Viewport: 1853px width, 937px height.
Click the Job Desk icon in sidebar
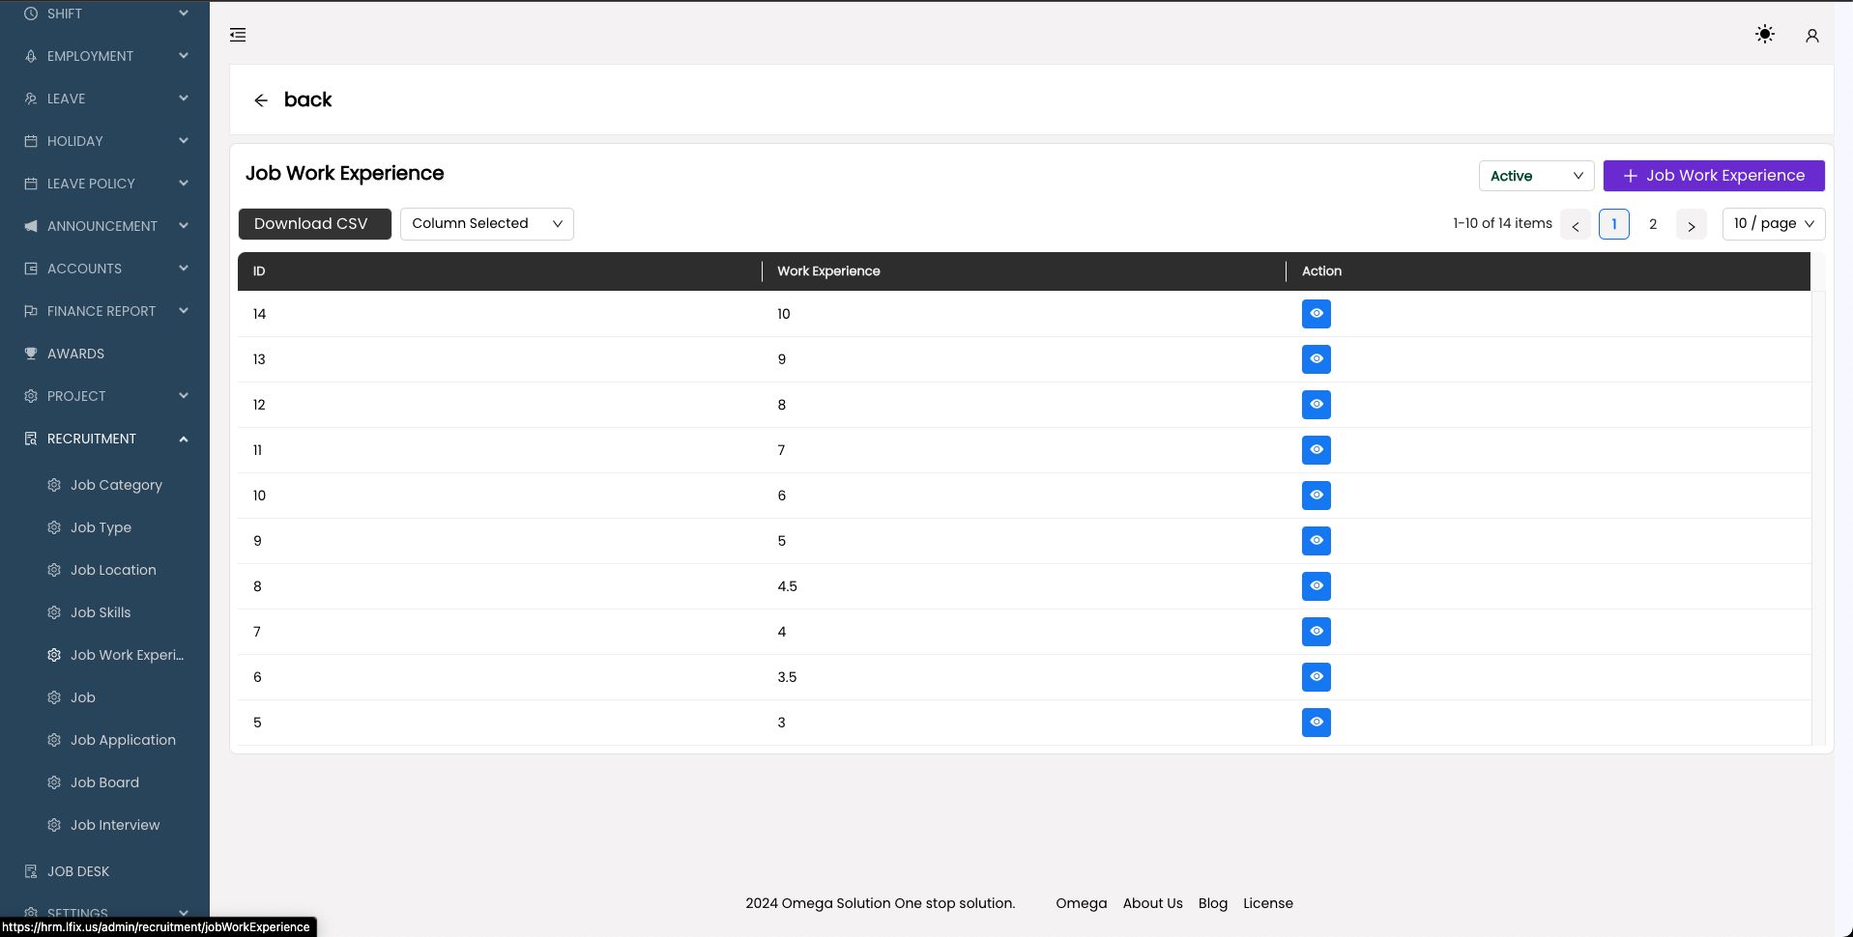tap(31, 871)
